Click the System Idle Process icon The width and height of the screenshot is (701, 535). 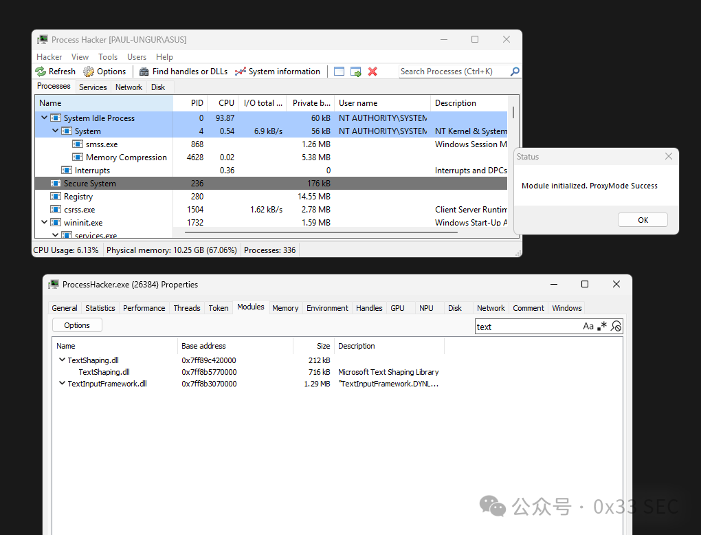56,118
